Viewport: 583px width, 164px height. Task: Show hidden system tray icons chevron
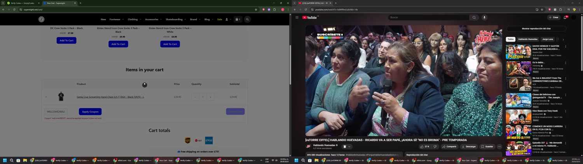pos(261,160)
